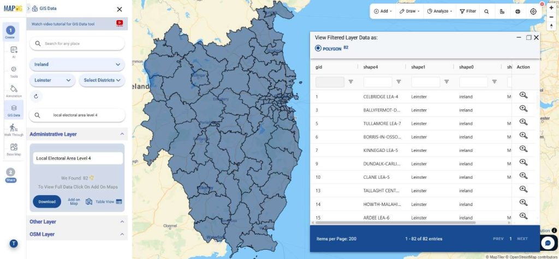
Task: Open the user profile T avatar
Action: click(14, 244)
